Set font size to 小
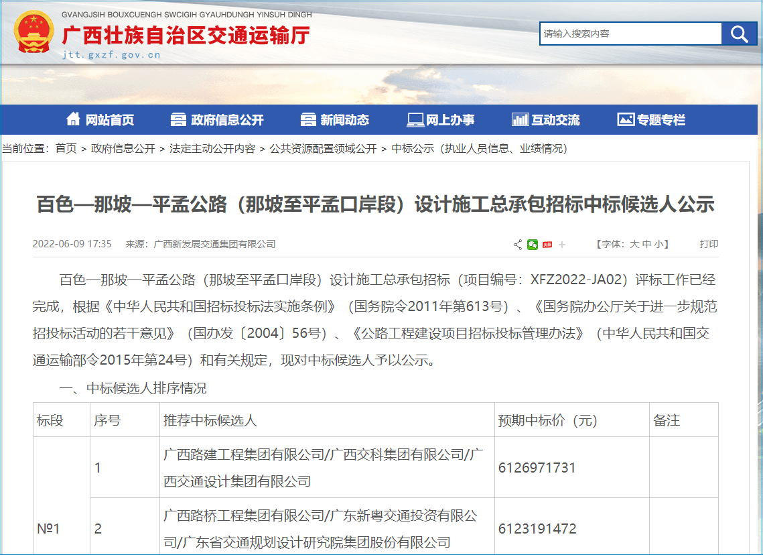The image size is (763, 555). click(x=659, y=245)
